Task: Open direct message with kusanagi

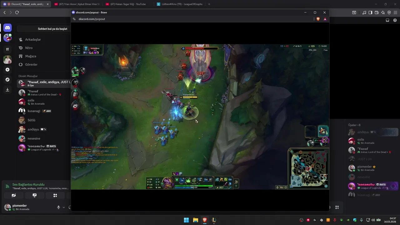Action: (x=44, y=111)
